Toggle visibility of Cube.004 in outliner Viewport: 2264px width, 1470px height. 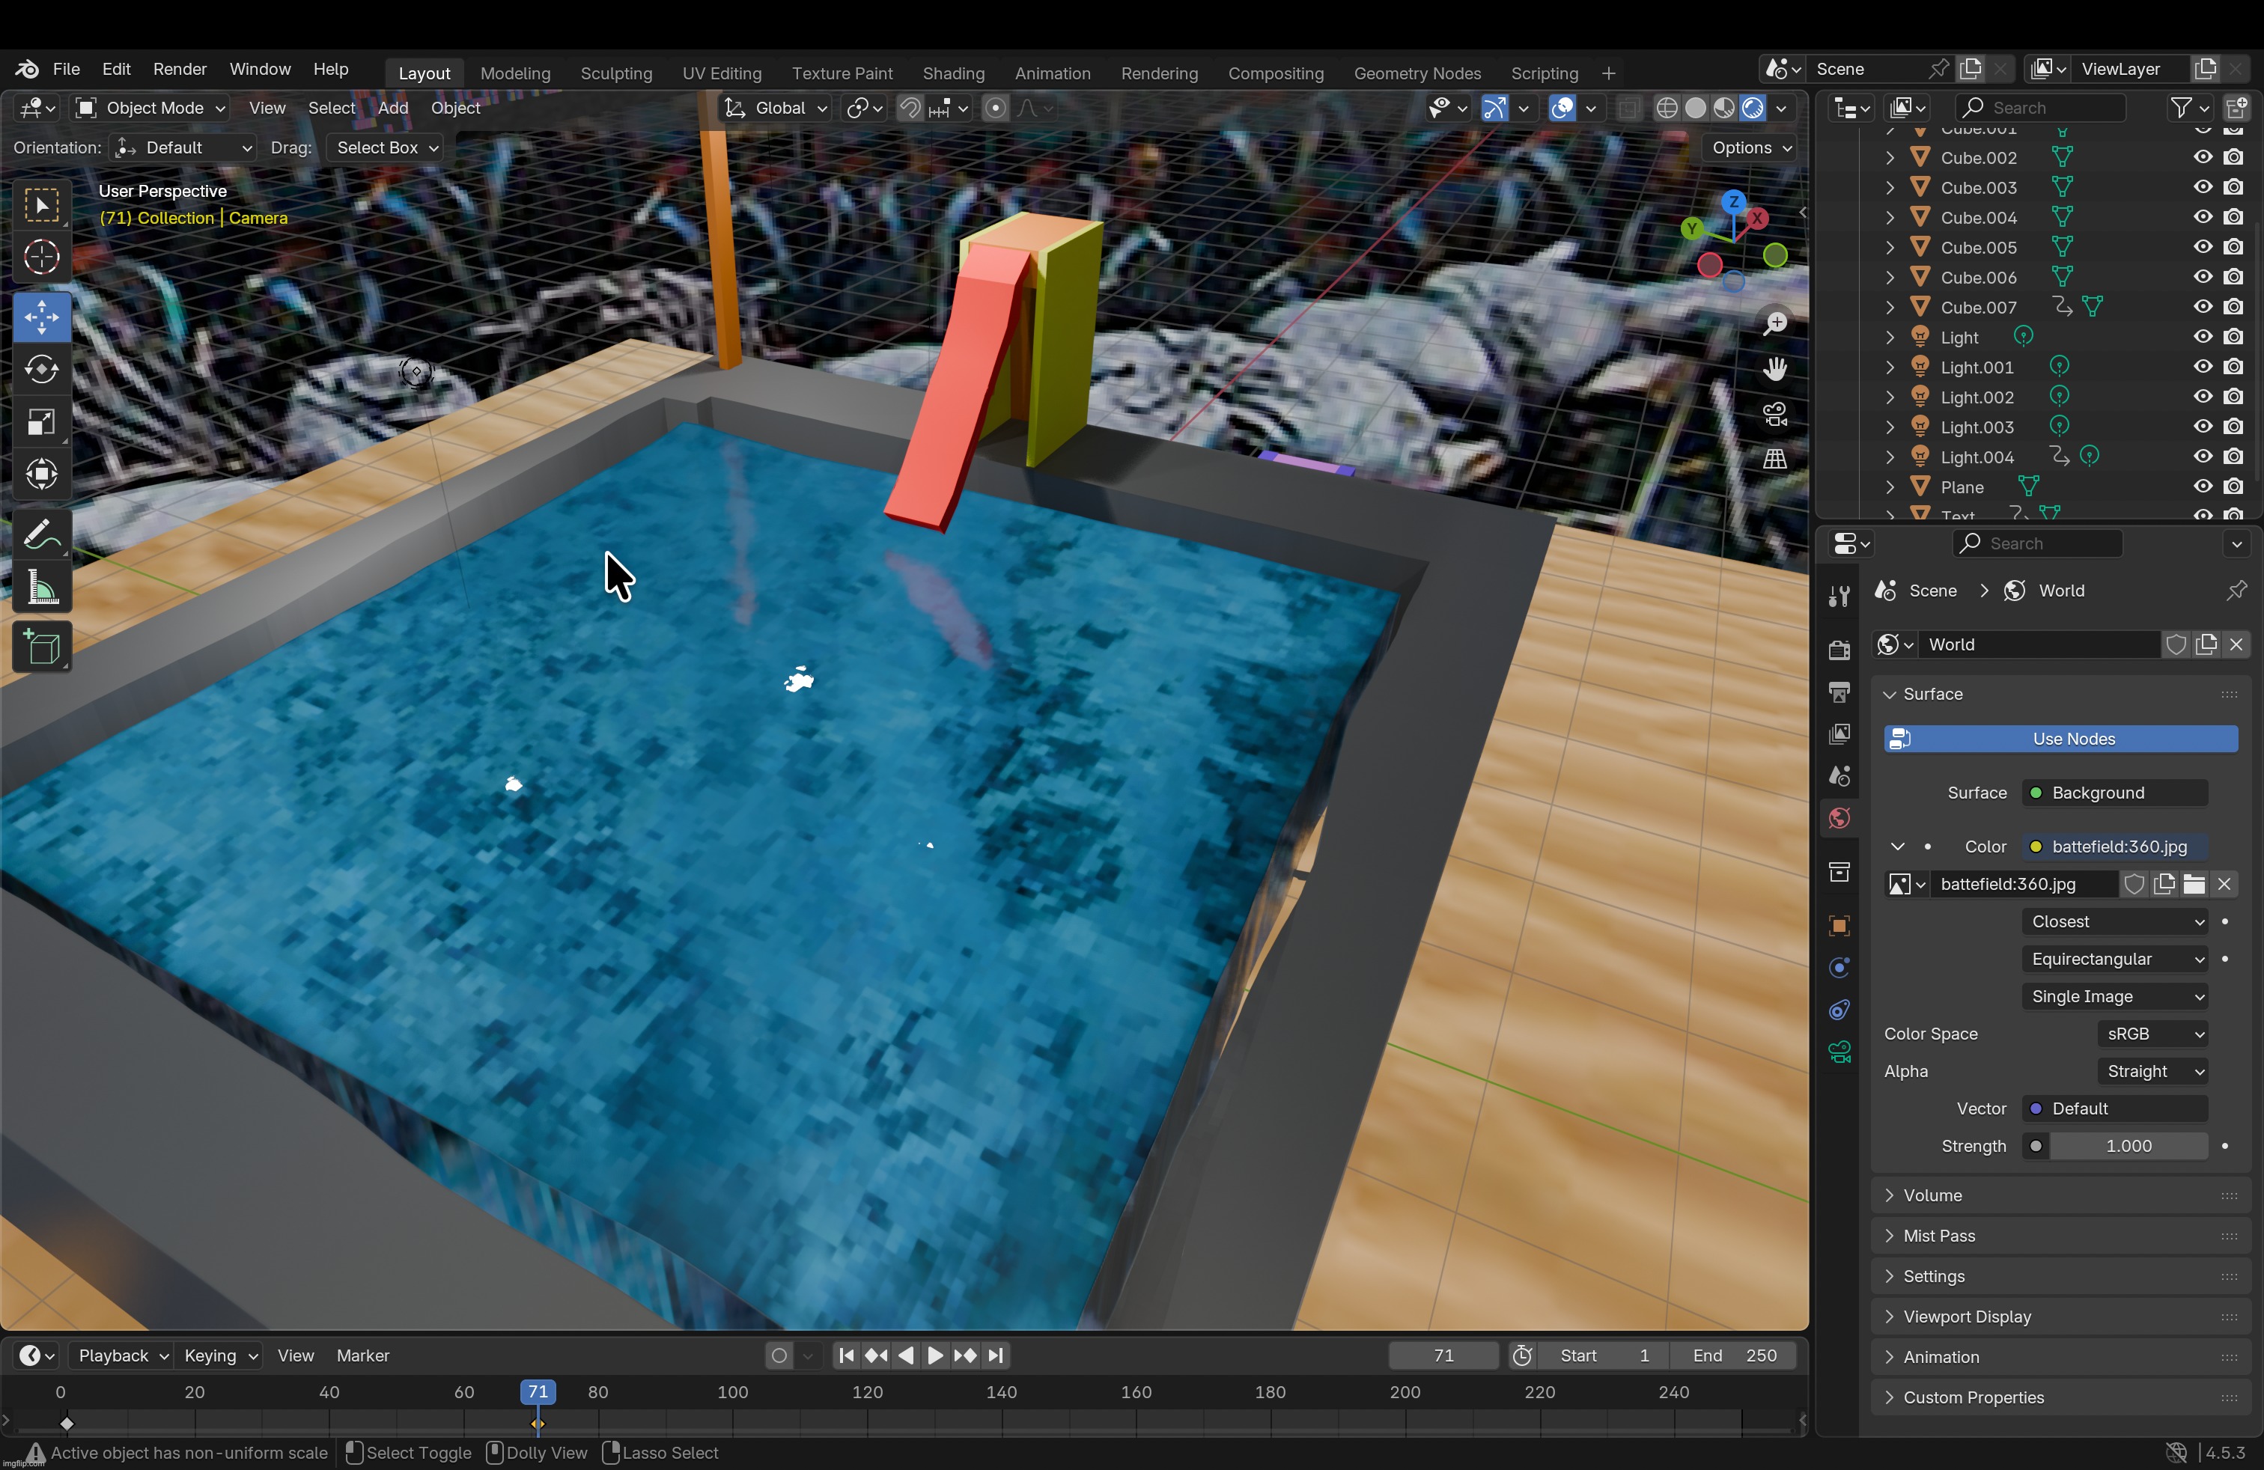click(2203, 218)
